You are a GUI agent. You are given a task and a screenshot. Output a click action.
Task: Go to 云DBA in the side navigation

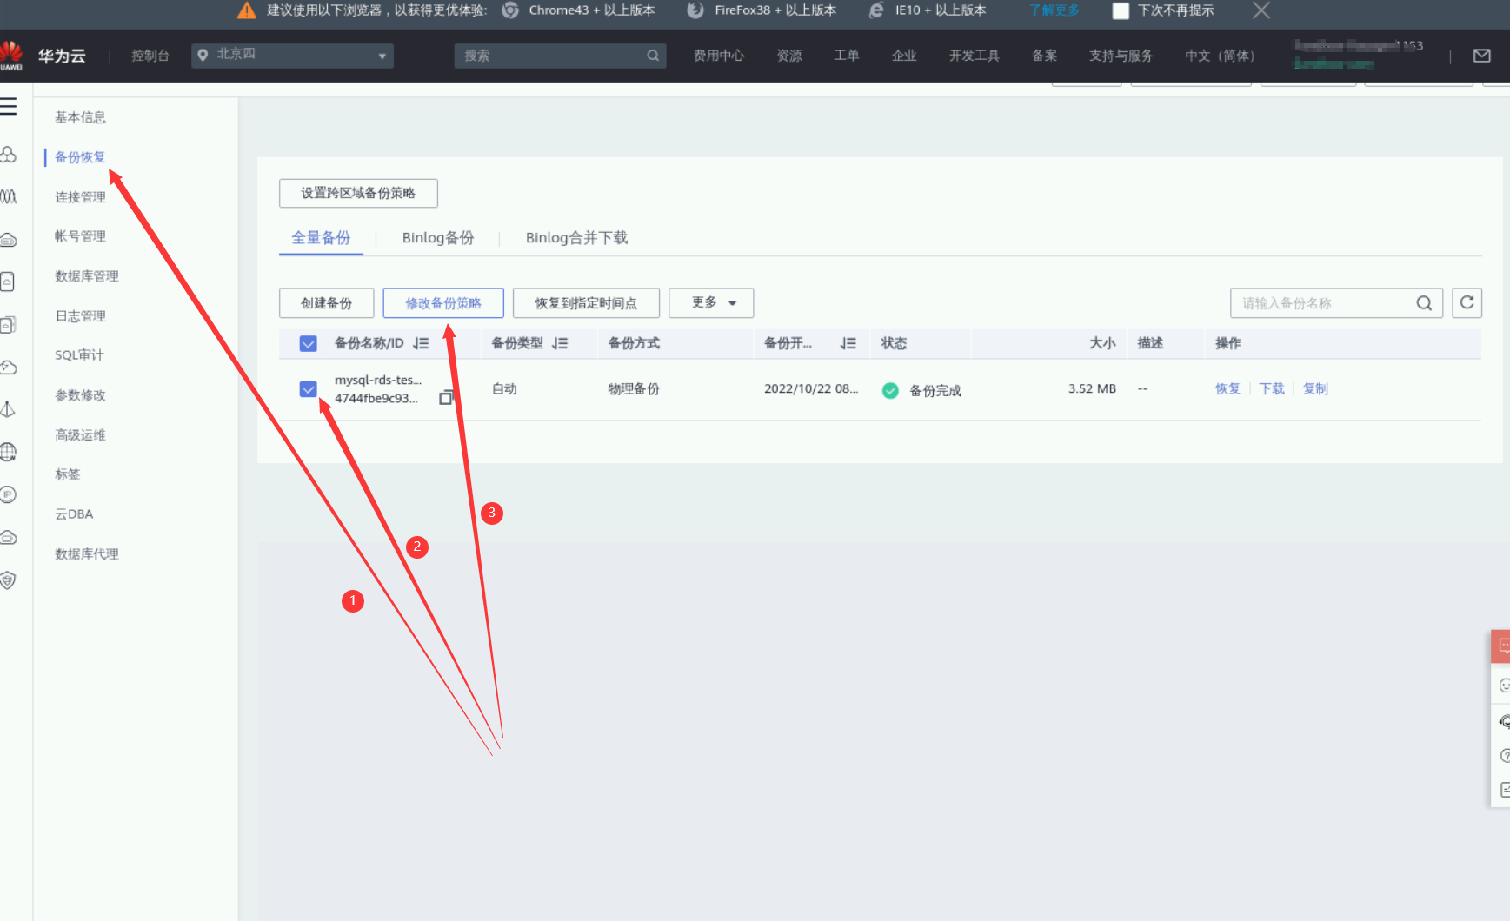74,514
